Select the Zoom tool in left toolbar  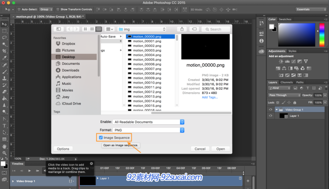coord(4,153)
